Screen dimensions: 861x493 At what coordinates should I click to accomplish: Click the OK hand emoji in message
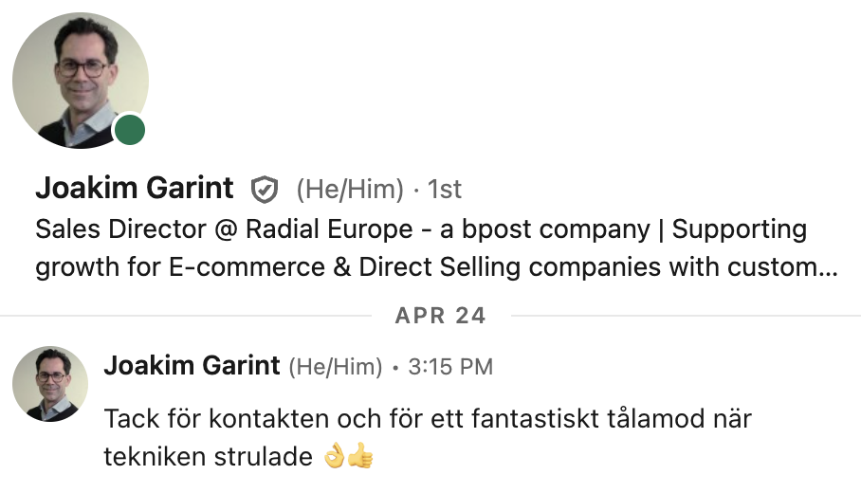point(334,457)
